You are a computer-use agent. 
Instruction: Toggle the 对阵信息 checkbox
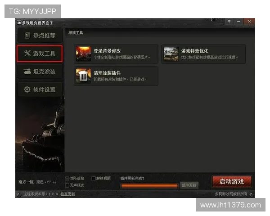(67, 179)
